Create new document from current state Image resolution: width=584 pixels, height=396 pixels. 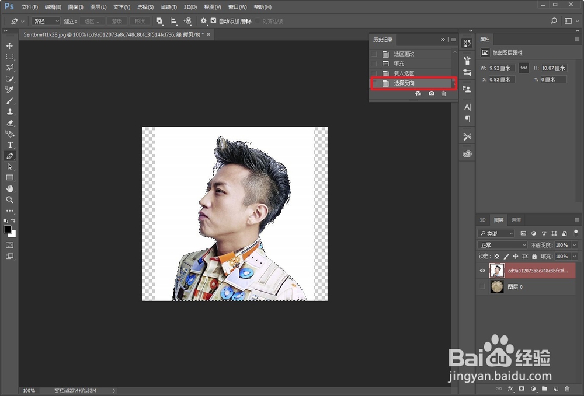pyautogui.click(x=418, y=93)
